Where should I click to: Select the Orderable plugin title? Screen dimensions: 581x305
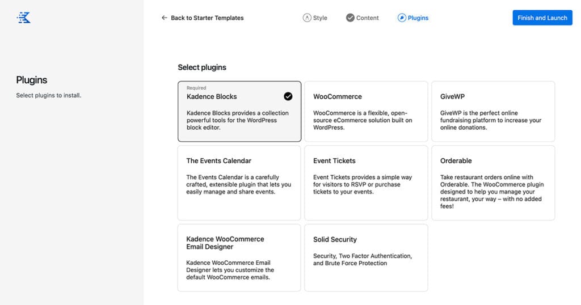(456, 160)
